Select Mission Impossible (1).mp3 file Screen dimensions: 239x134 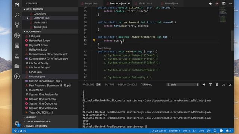(50, 81)
